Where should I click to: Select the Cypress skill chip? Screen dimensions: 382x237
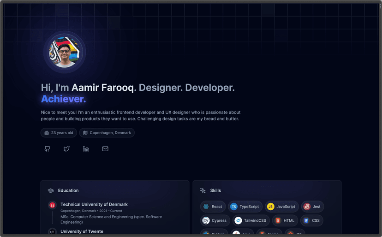click(215, 220)
